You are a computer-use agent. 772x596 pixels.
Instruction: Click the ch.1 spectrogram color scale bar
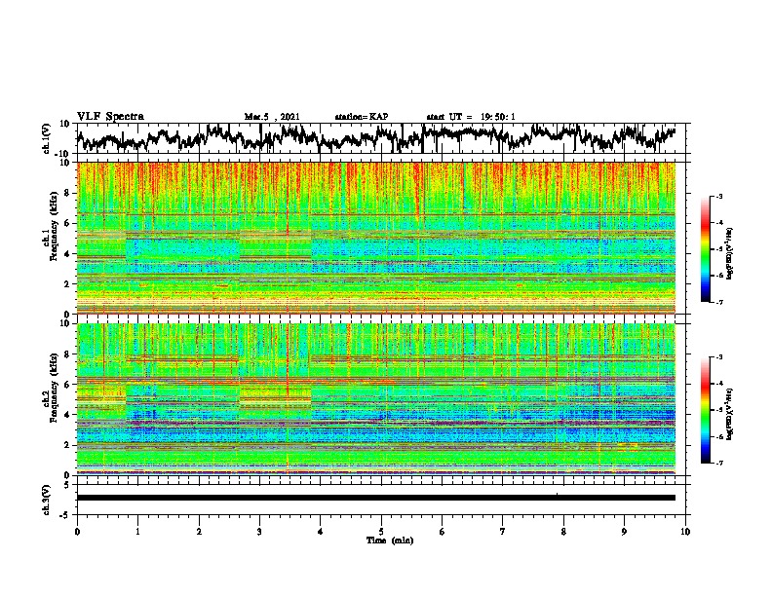tap(705, 249)
